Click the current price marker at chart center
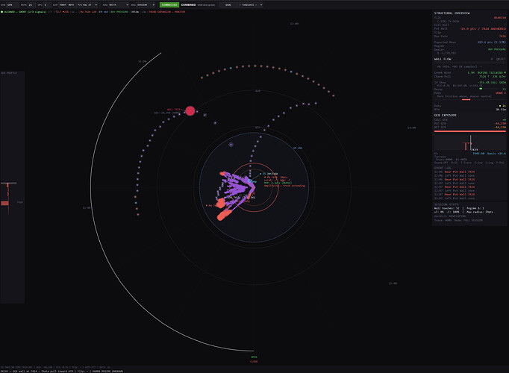Screen dimensions: 509x373 [249, 181]
